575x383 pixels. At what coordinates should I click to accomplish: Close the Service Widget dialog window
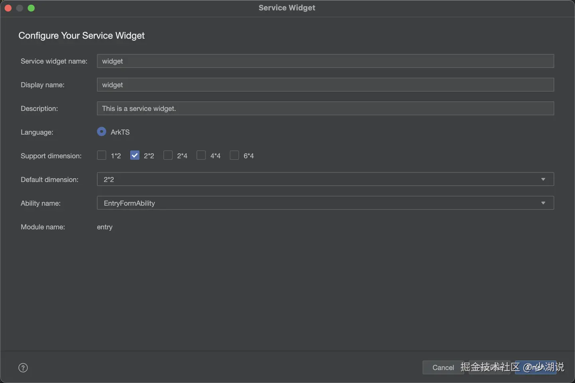click(8, 8)
